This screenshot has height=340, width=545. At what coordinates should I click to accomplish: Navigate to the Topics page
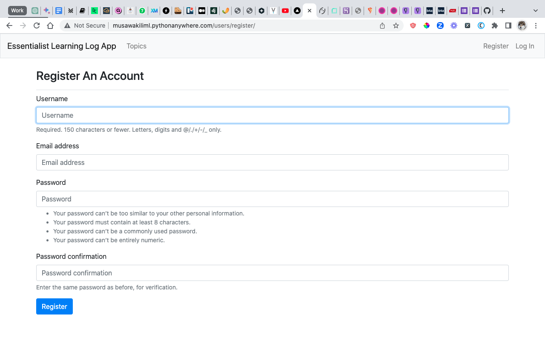136,46
